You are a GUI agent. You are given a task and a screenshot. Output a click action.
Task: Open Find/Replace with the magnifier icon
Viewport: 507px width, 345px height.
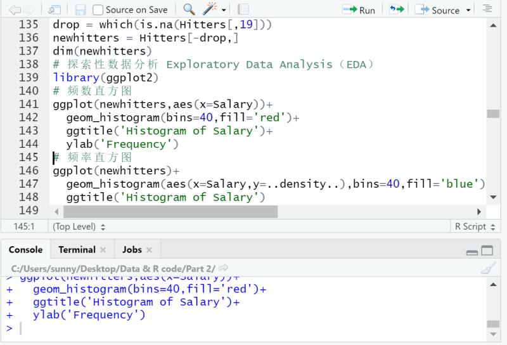click(189, 10)
